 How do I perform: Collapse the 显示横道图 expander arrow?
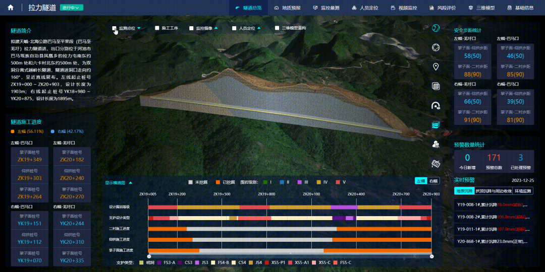point(131,183)
